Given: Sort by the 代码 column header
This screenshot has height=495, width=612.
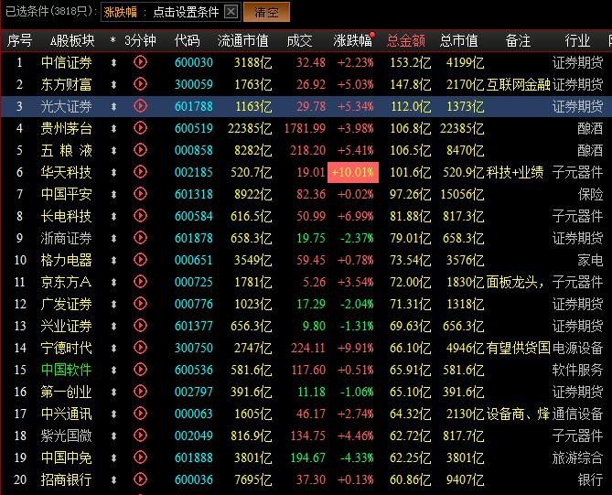Looking at the screenshot, I should (x=188, y=40).
